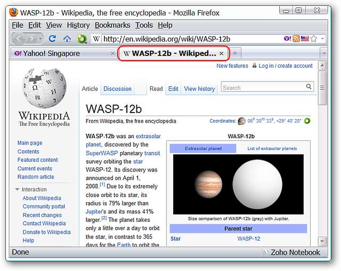This screenshot has width=341, height=271.
Task: Click the scrollbar down arrow
Action: (322, 241)
